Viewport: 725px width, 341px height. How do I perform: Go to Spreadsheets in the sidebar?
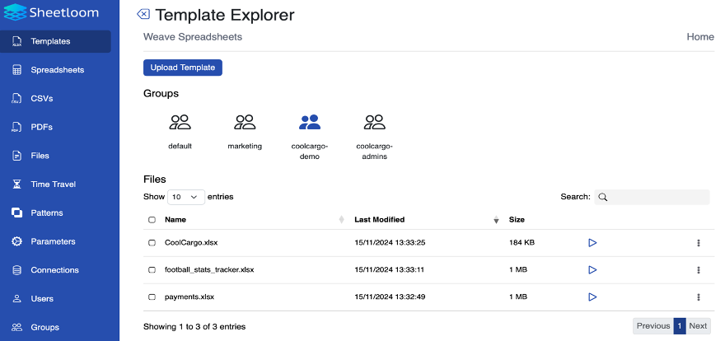(57, 70)
